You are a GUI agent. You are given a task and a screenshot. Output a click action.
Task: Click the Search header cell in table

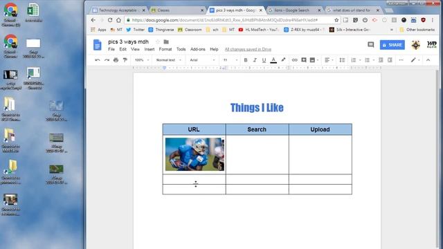pyautogui.click(x=257, y=129)
